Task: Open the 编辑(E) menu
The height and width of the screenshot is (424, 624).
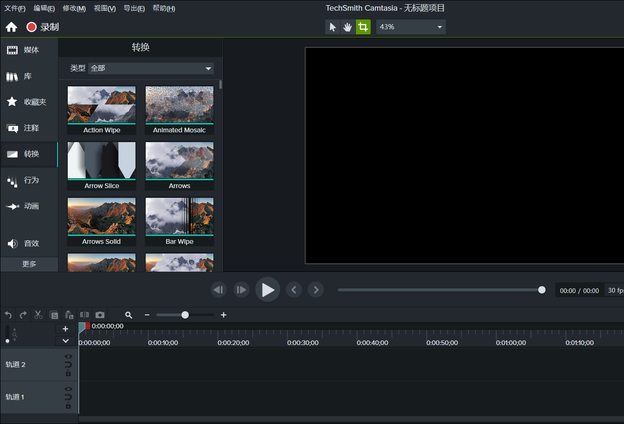Action: [44, 8]
